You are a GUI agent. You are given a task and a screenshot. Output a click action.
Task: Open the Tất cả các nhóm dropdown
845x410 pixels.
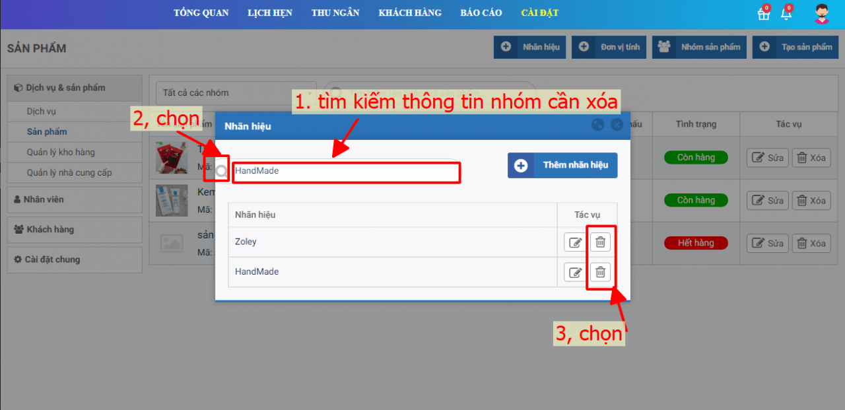pyautogui.click(x=236, y=93)
